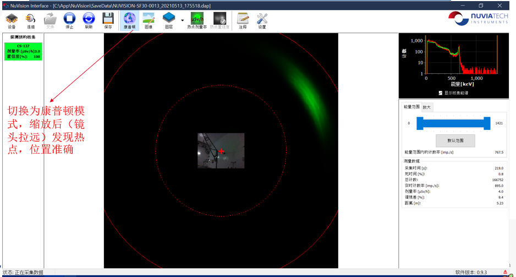Screen dimensions: 516x277
Task: Click the camera image thumbnail in center
Action: tap(221, 150)
